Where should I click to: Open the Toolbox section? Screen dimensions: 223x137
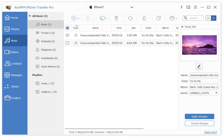(x=14, y=98)
